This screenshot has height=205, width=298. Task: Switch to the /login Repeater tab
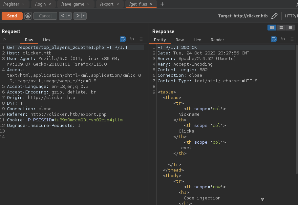tap(41, 4)
